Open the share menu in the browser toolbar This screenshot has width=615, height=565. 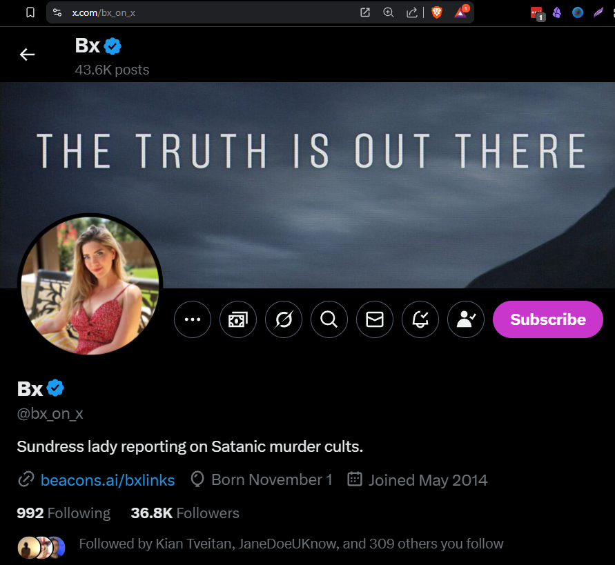pos(412,12)
